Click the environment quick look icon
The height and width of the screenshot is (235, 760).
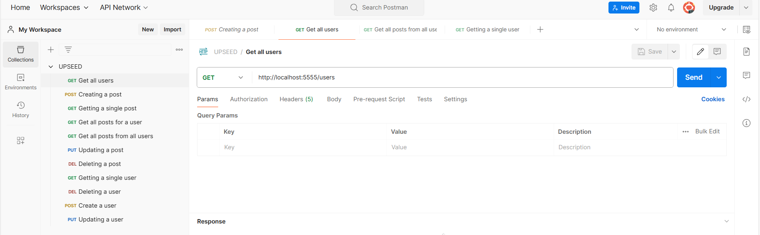(747, 29)
